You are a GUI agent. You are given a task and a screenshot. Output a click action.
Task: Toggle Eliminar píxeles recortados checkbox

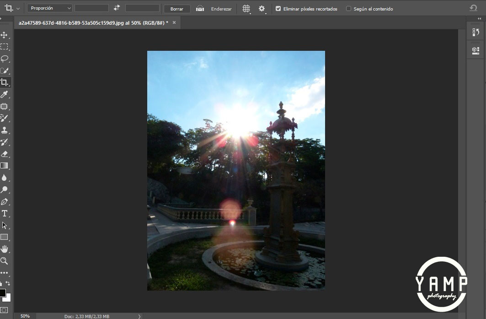278,9
